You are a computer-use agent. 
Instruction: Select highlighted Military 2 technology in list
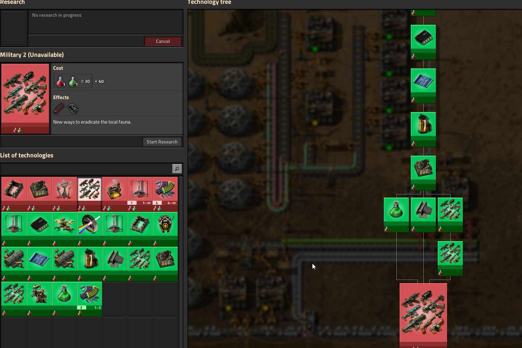pyautogui.click(x=90, y=194)
